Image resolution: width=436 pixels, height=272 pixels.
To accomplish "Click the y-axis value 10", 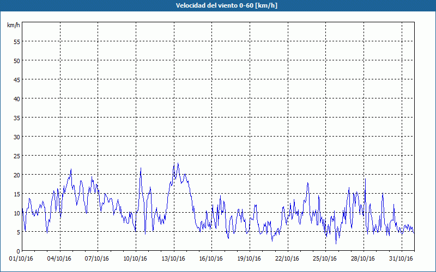I will [x=17, y=213].
